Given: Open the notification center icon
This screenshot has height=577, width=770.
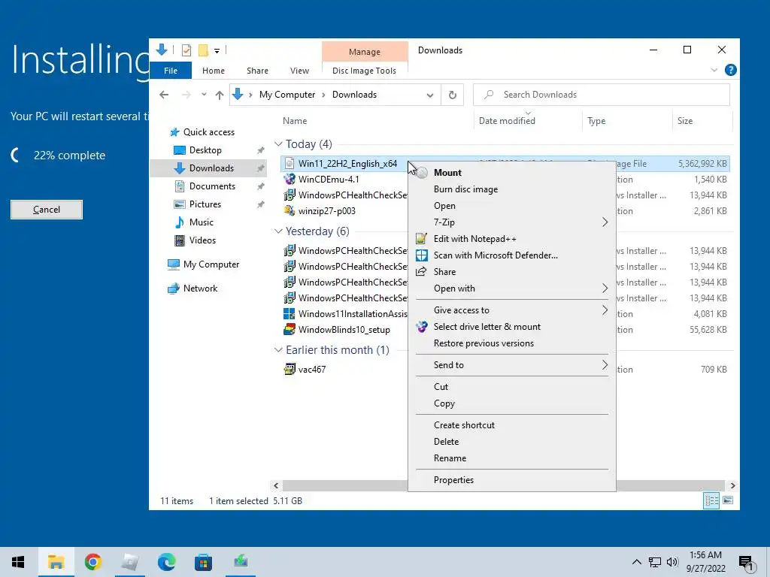Looking at the screenshot, I should click(747, 563).
